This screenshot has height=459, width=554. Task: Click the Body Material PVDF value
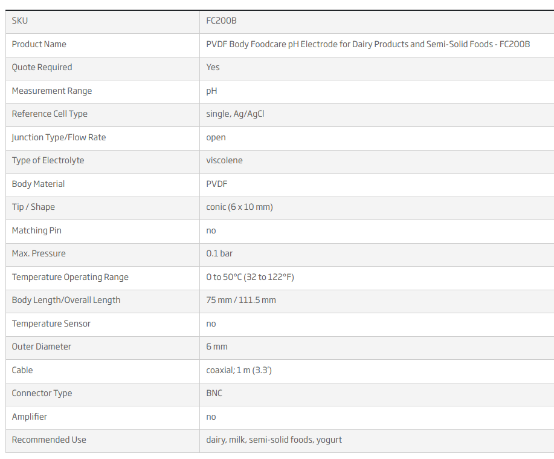(216, 184)
